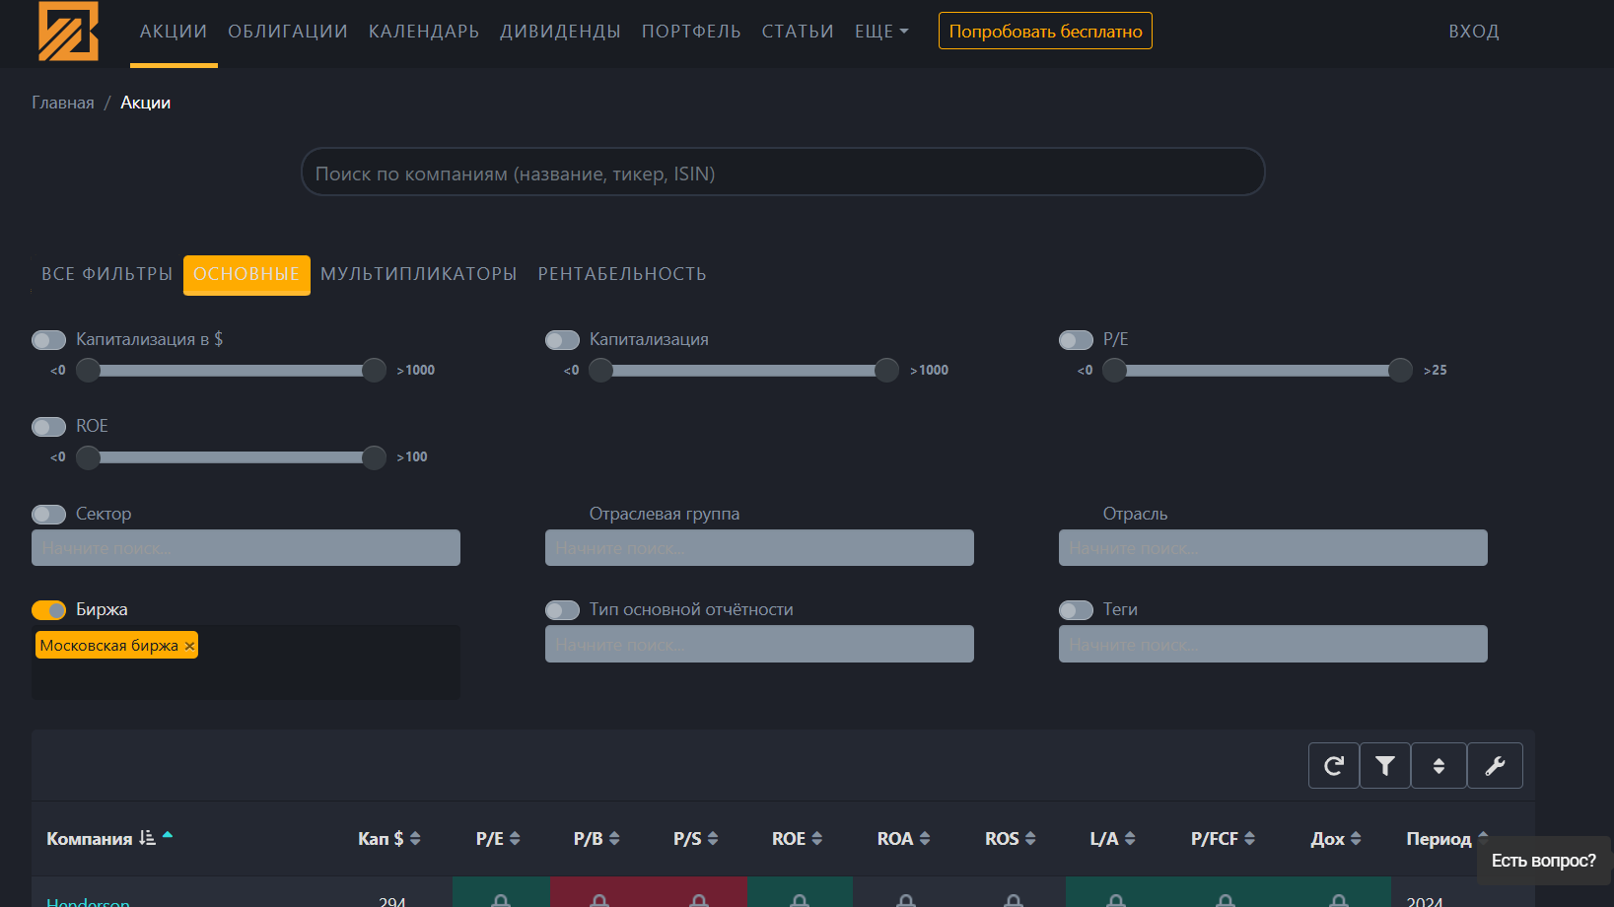Enable the Теги filter toggle

(x=1076, y=610)
